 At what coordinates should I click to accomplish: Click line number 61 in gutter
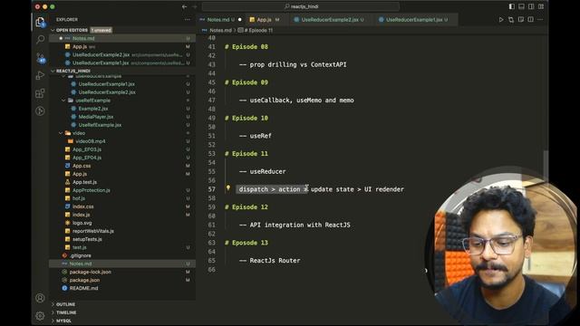(211, 225)
